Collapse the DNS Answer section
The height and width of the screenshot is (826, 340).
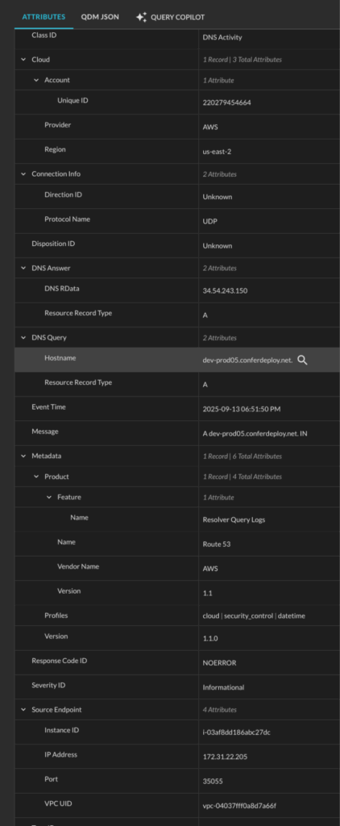(23, 268)
